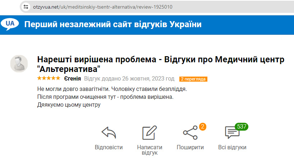Open the 'Всі відгуки' link
294x165 pixels.
(x=232, y=147)
